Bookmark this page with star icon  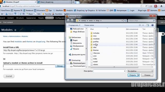click(141, 6)
